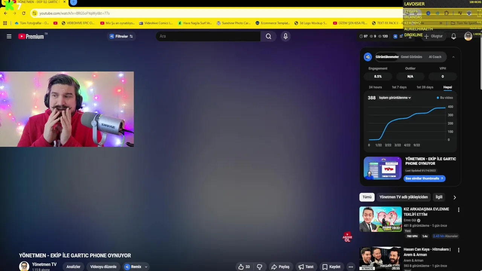
Task: Click Videoyu düzenle button
Action: [103, 267]
